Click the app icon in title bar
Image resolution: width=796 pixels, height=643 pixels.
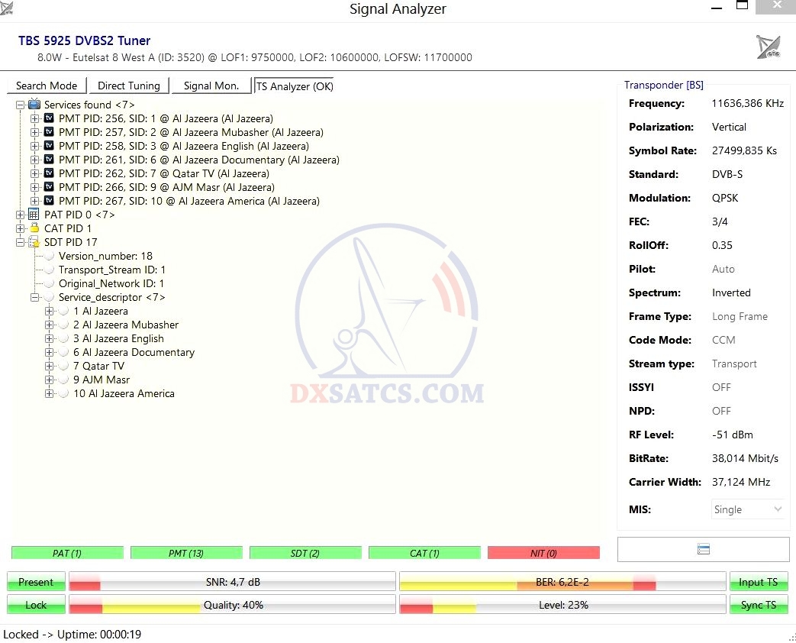[x=6, y=8]
